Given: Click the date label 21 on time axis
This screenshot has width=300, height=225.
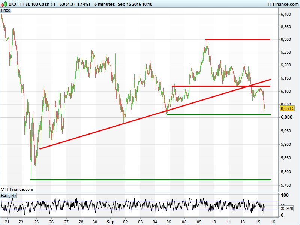Looking at the screenshot, I should pos(6,222).
